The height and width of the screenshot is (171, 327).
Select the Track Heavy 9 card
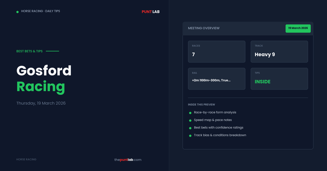(x=279, y=52)
